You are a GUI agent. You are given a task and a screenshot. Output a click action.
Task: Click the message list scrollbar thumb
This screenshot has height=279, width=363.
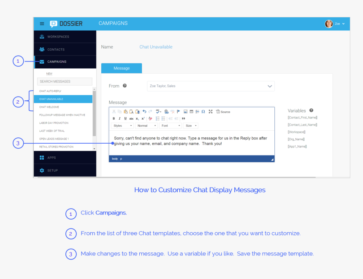coord(94,113)
